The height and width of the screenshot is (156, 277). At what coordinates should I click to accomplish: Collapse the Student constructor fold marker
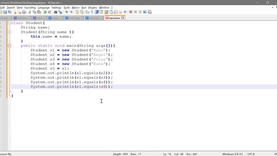point(10,32)
